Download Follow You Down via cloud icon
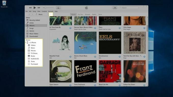173x97 pixels. [x=144, y=85]
